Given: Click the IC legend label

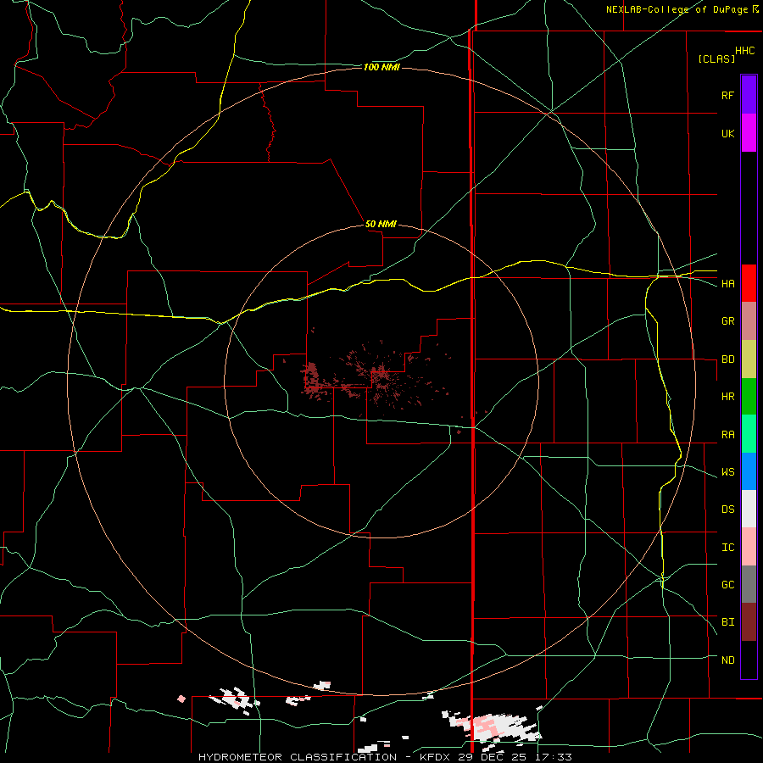Looking at the screenshot, I should tap(727, 548).
